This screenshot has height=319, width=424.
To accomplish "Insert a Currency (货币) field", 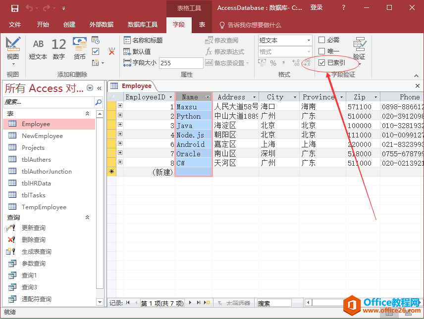I will (80, 49).
